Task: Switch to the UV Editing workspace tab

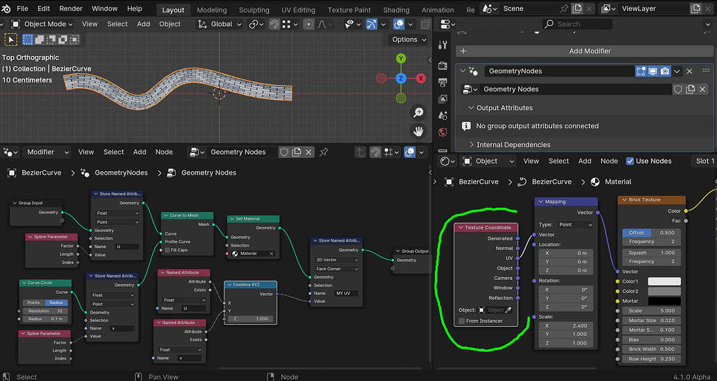Action: 298,10
